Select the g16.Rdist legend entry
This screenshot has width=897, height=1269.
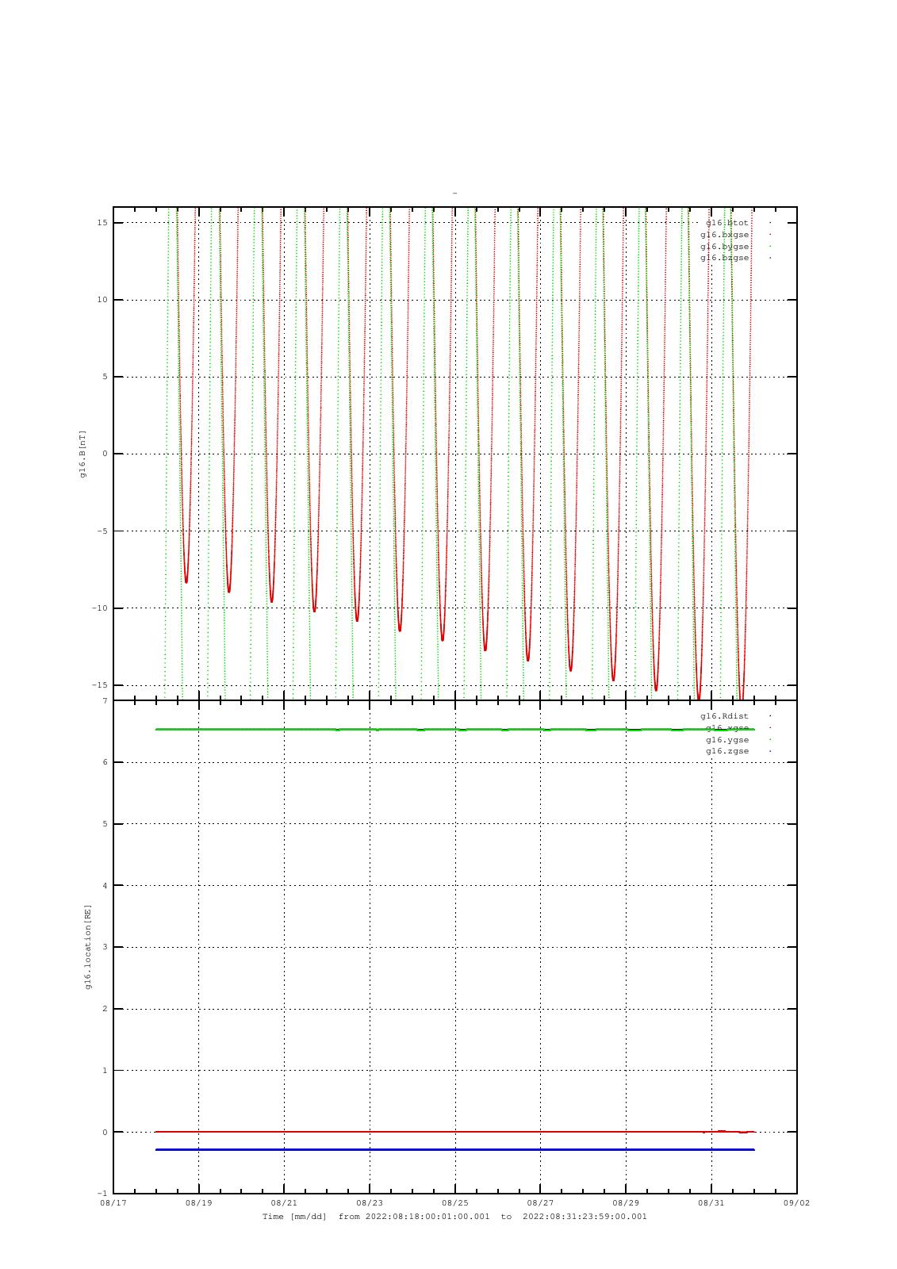[724, 716]
